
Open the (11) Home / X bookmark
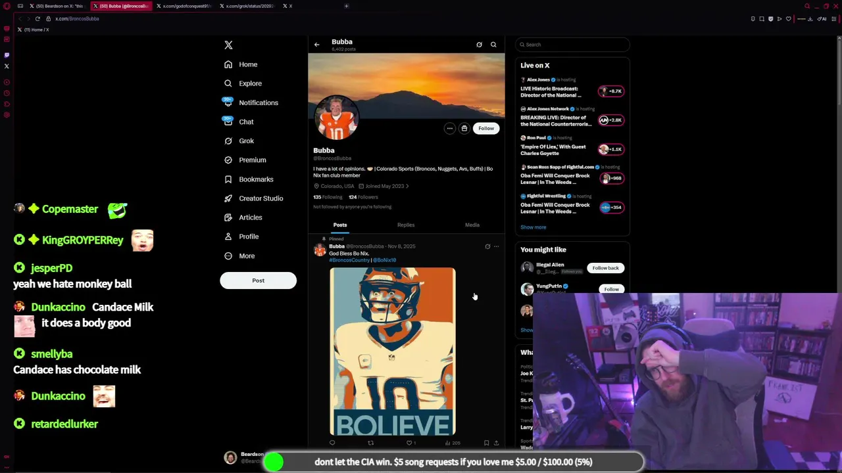[33, 30]
